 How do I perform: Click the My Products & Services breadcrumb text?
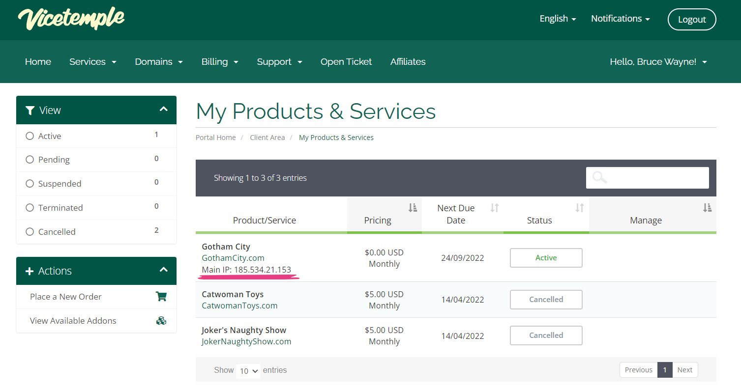(x=336, y=138)
